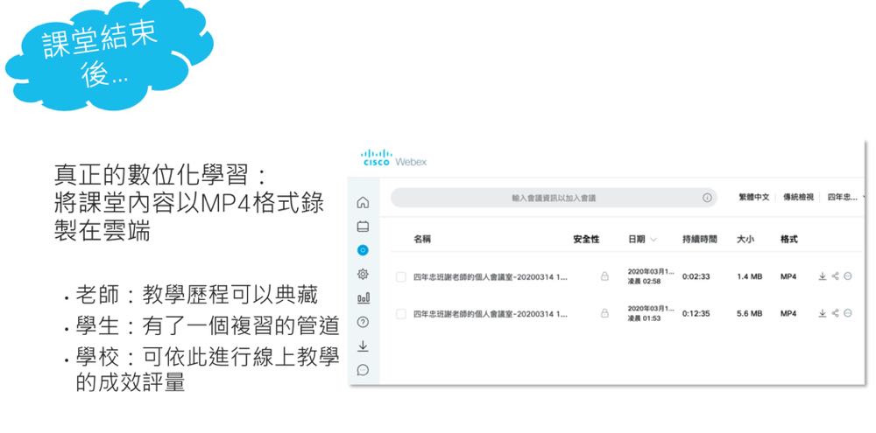Download the 0:12:35 recording

[x=823, y=313]
